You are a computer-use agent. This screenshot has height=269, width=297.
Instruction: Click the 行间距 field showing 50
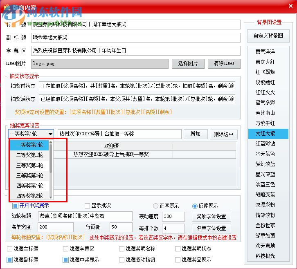tap(121, 227)
